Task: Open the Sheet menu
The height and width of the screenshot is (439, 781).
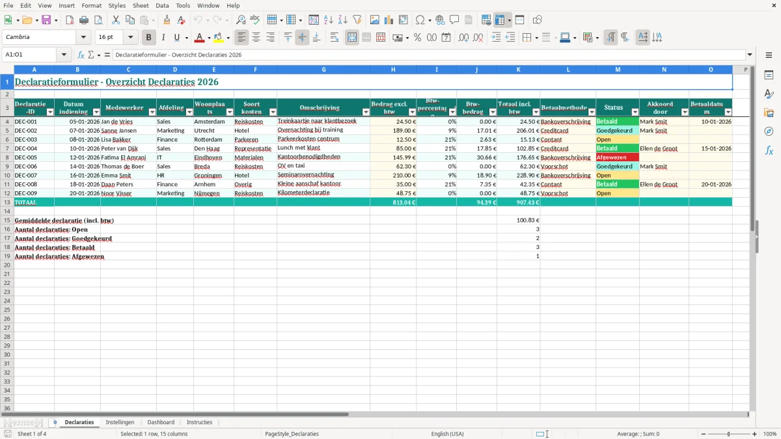Action: 141,5
